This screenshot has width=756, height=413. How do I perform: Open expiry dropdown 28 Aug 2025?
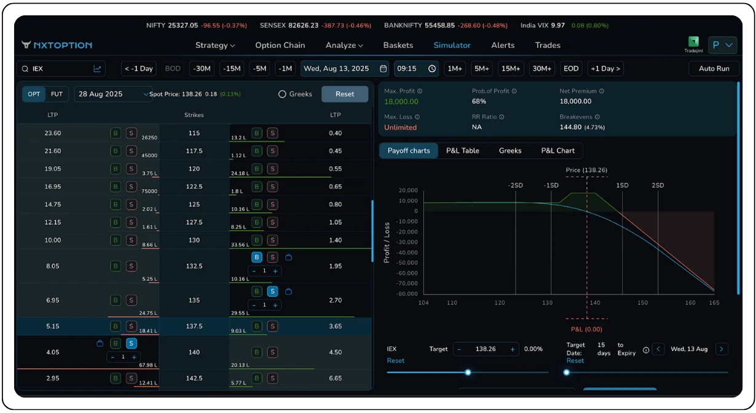click(113, 94)
